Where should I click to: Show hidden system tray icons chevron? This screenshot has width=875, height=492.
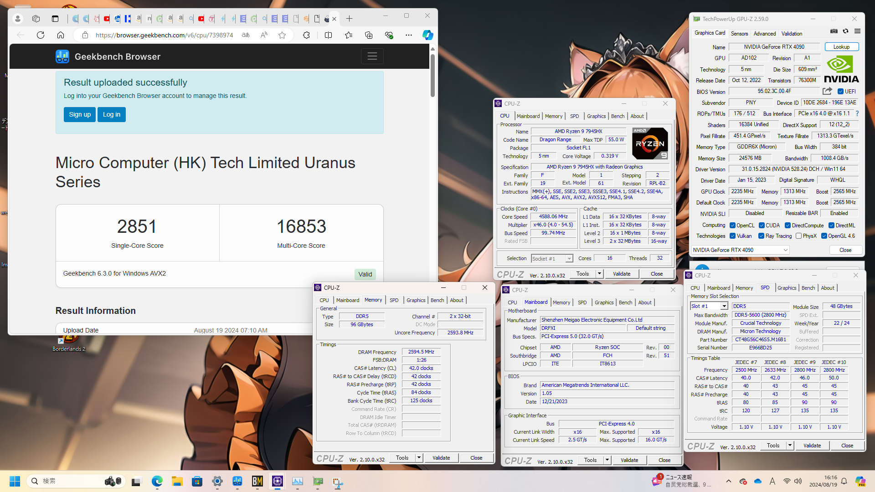tap(728, 481)
